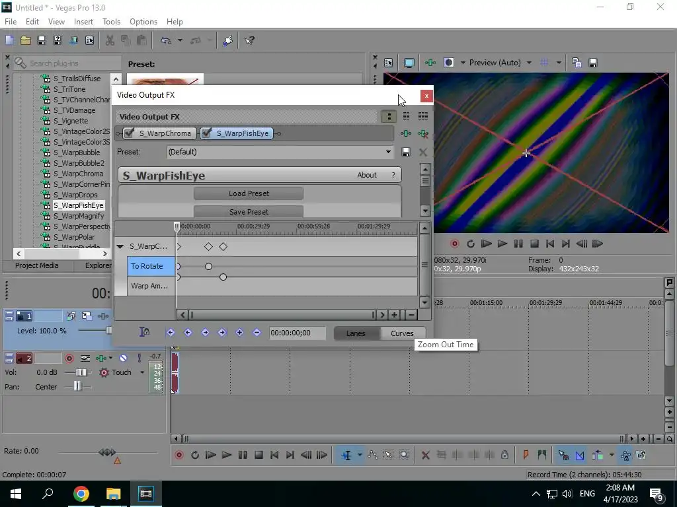The width and height of the screenshot is (677, 507).
Task: Toggle the Sync Cursor lock icon
Action: [x=144, y=332]
